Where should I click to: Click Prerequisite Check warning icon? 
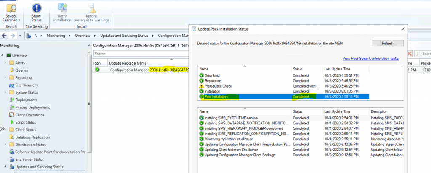[202, 86]
